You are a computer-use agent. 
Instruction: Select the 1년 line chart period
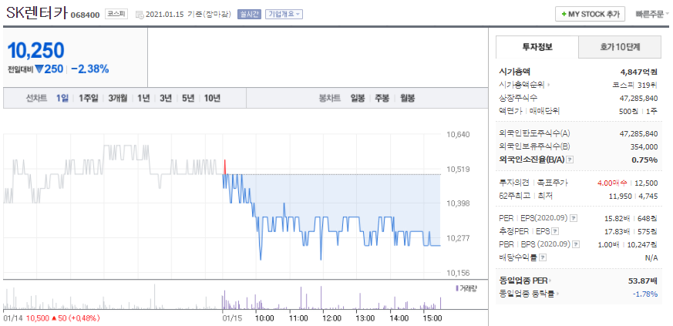143,98
